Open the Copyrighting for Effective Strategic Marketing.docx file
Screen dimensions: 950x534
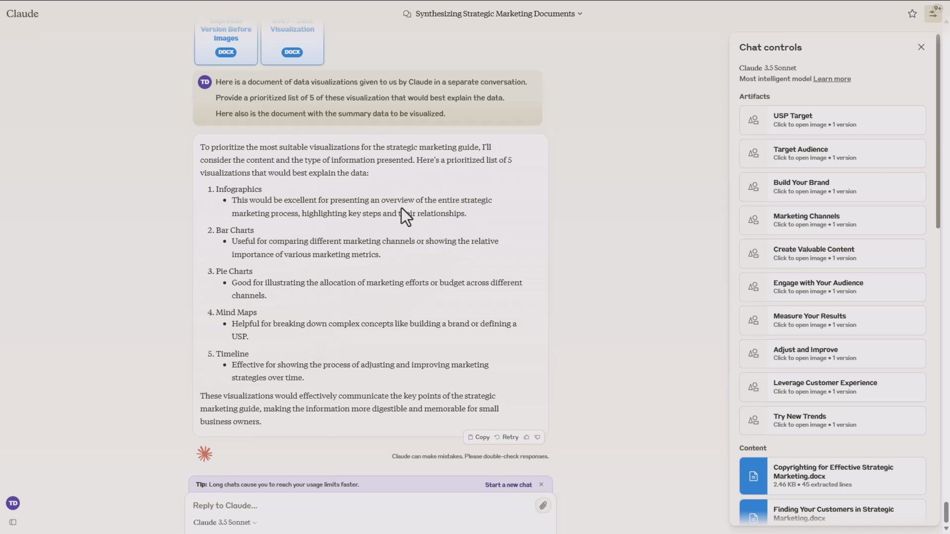(832, 476)
